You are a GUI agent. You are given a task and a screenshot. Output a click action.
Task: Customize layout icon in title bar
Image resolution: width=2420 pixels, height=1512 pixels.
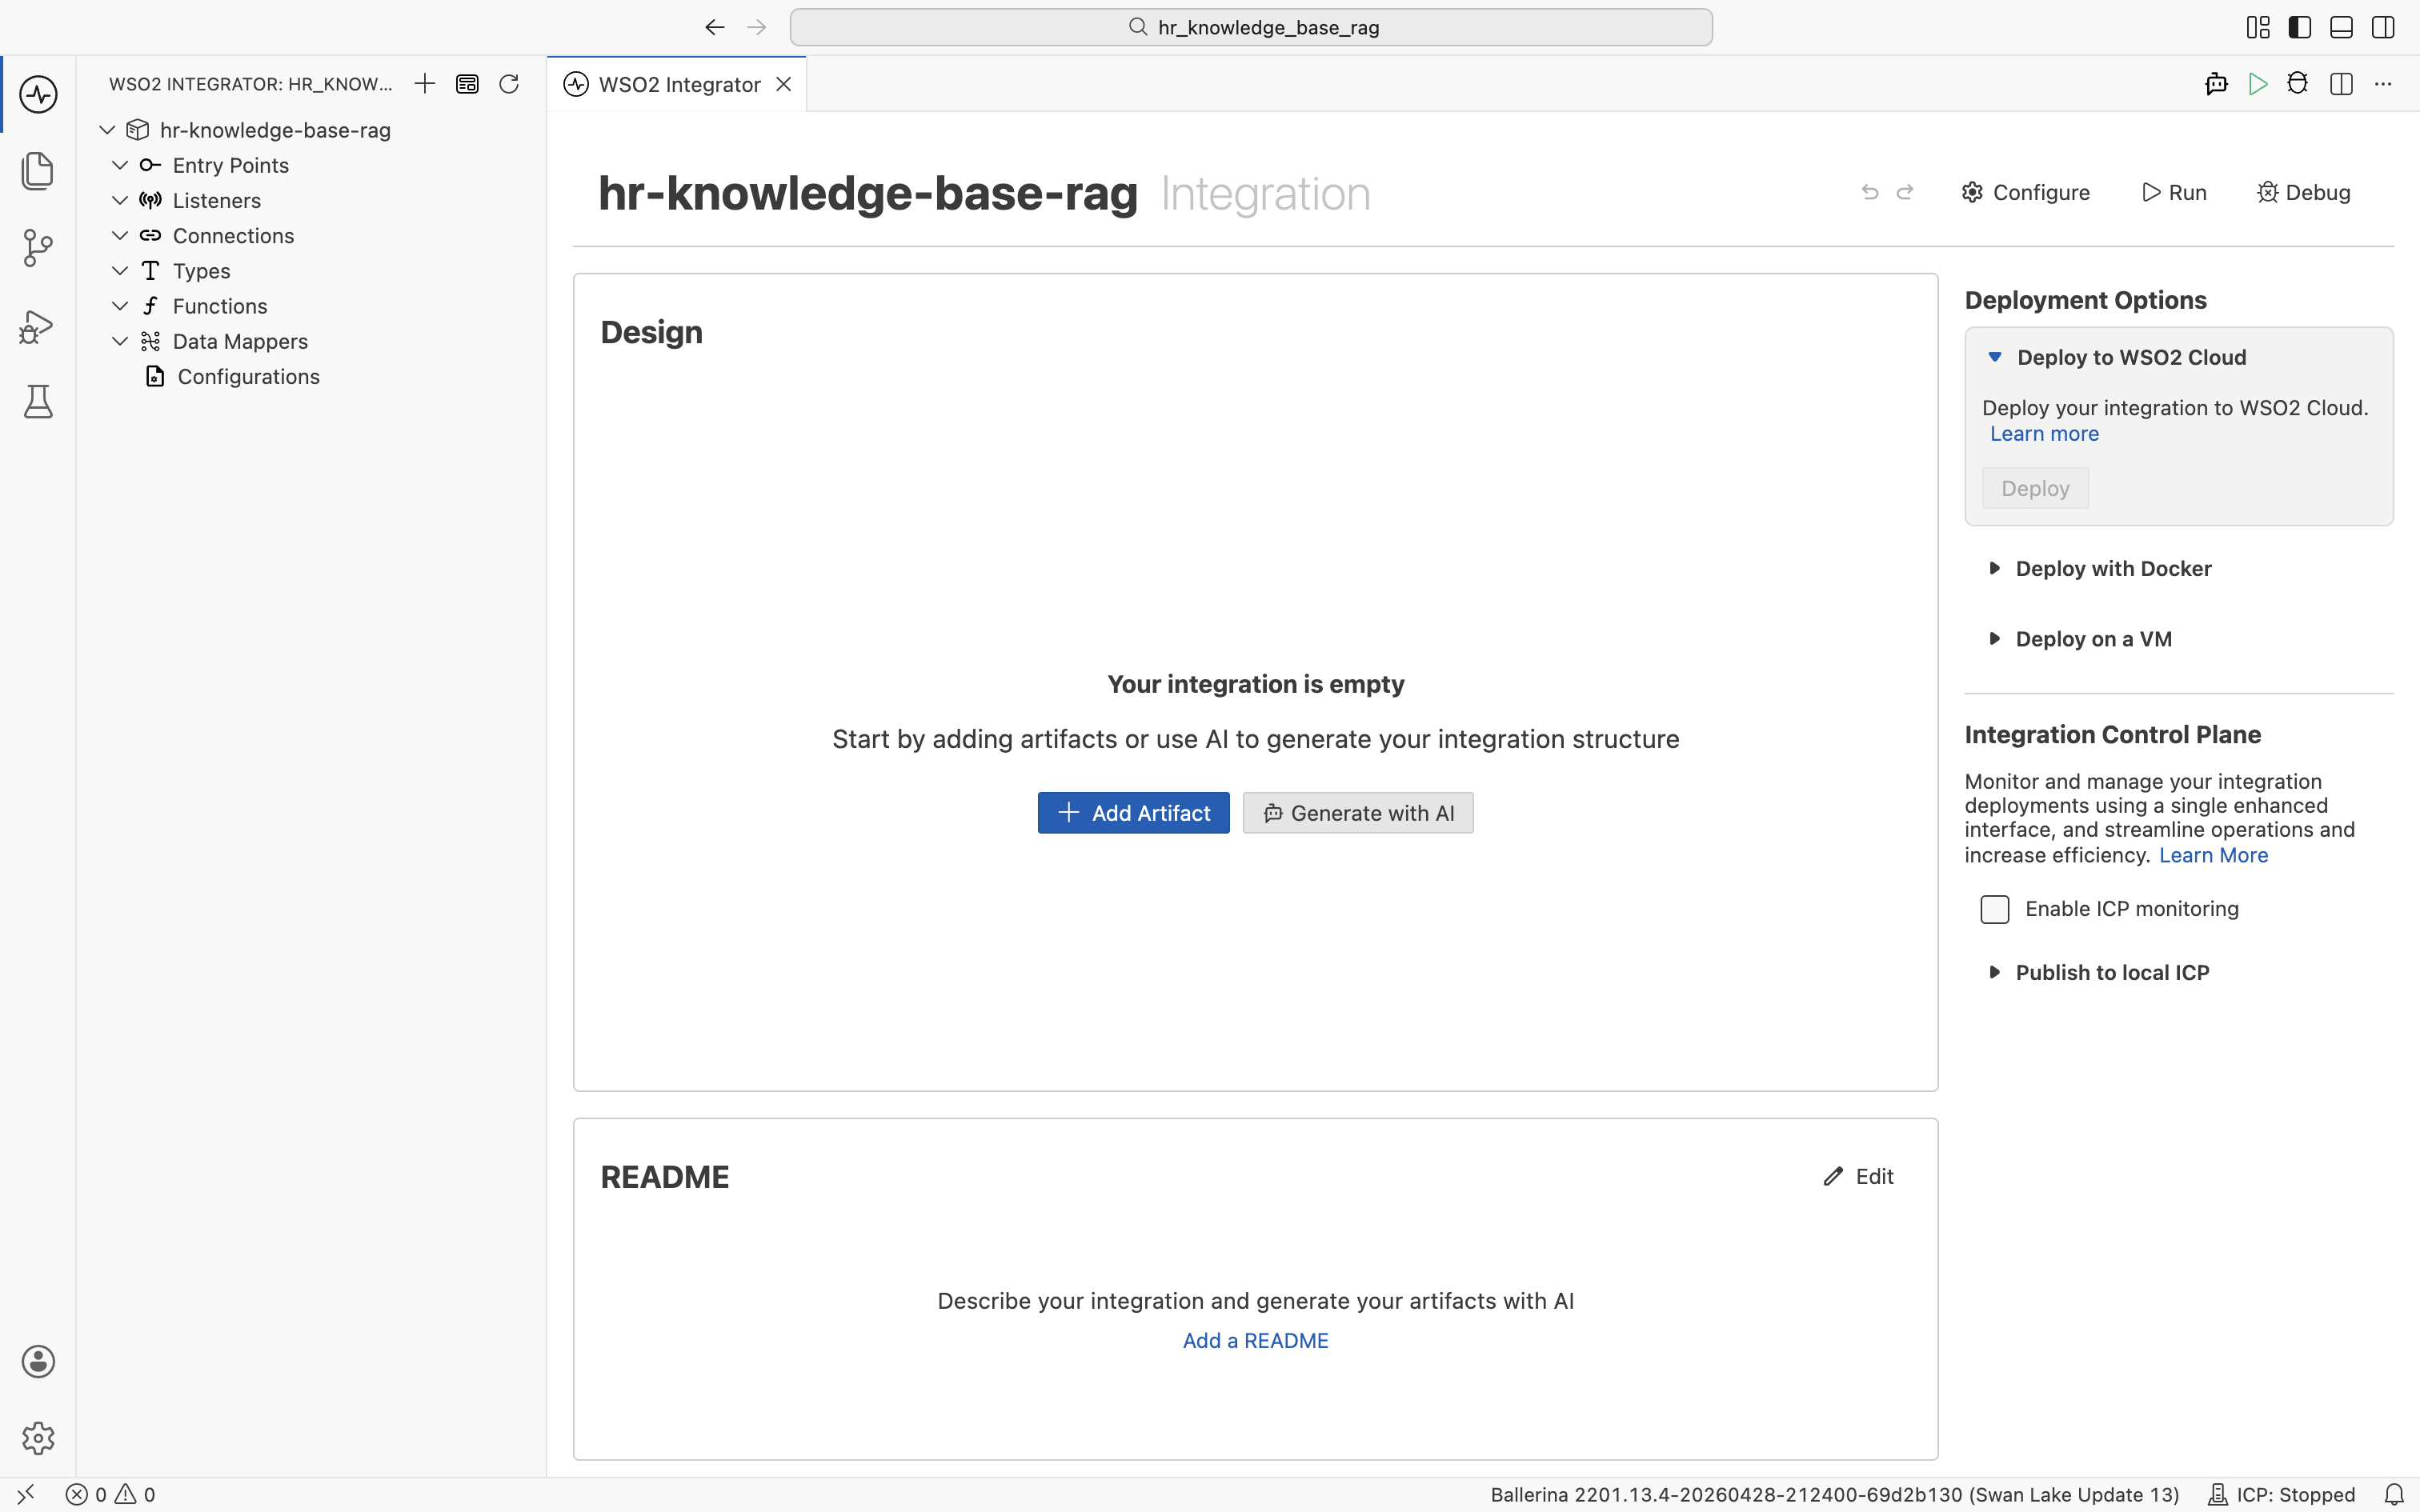click(x=2258, y=27)
